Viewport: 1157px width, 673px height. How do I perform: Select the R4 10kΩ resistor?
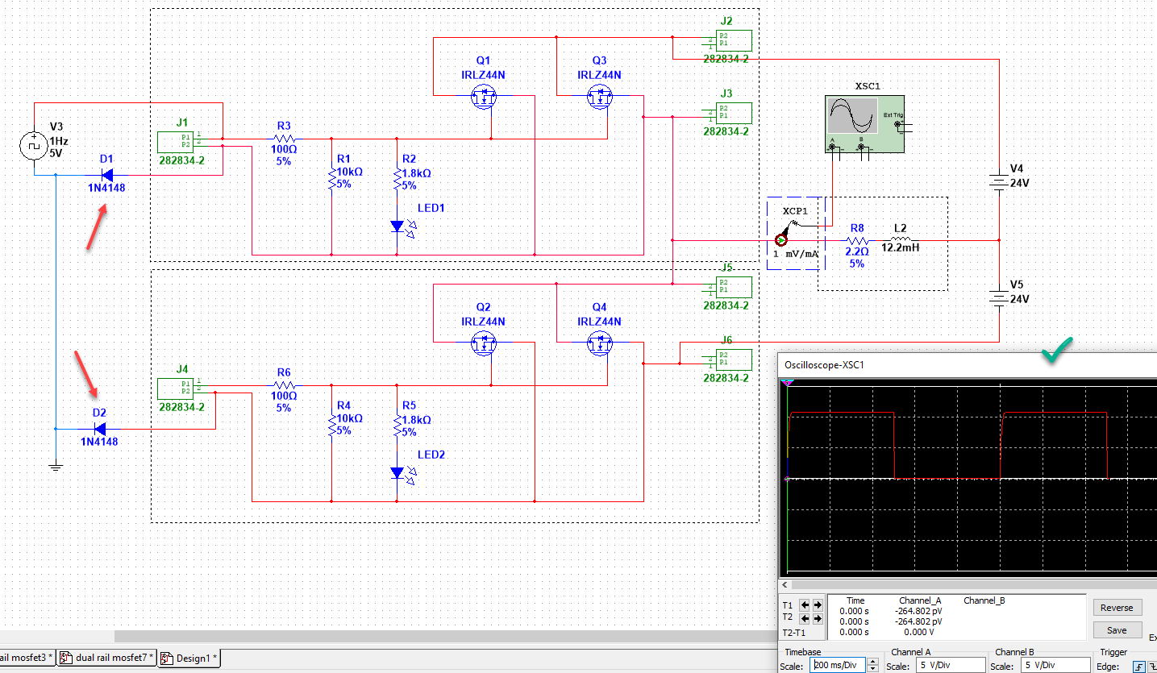(x=331, y=426)
